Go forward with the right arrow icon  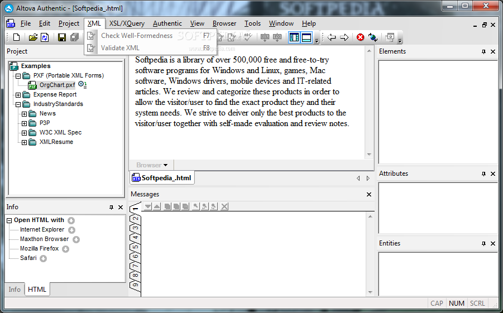(344, 37)
